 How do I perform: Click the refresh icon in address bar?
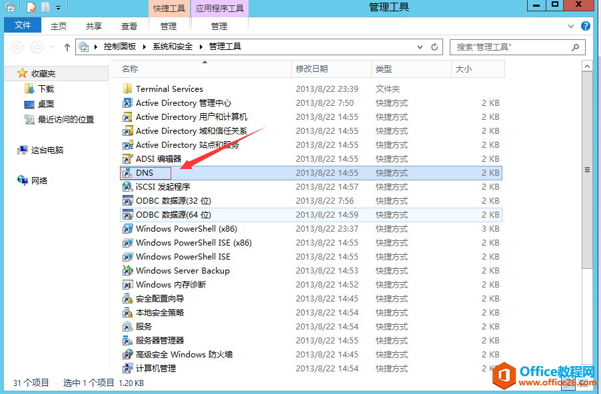pos(434,47)
